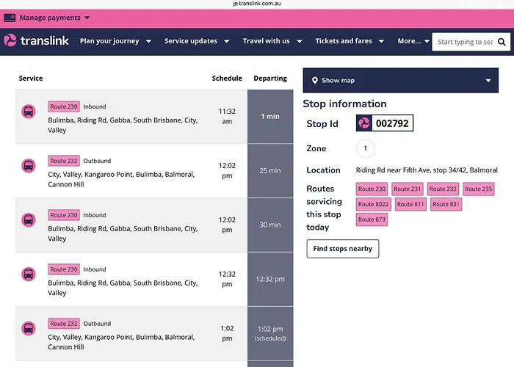Click the Find stops nearby button

tap(342, 249)
